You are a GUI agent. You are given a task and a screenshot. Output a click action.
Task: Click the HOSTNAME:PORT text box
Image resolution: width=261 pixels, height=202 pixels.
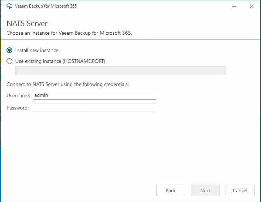[x=120, y=70]
